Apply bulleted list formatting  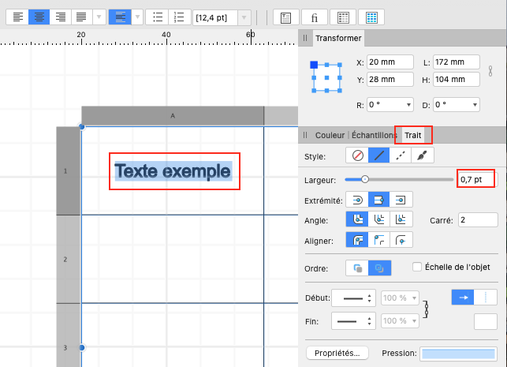pos(158,17)
